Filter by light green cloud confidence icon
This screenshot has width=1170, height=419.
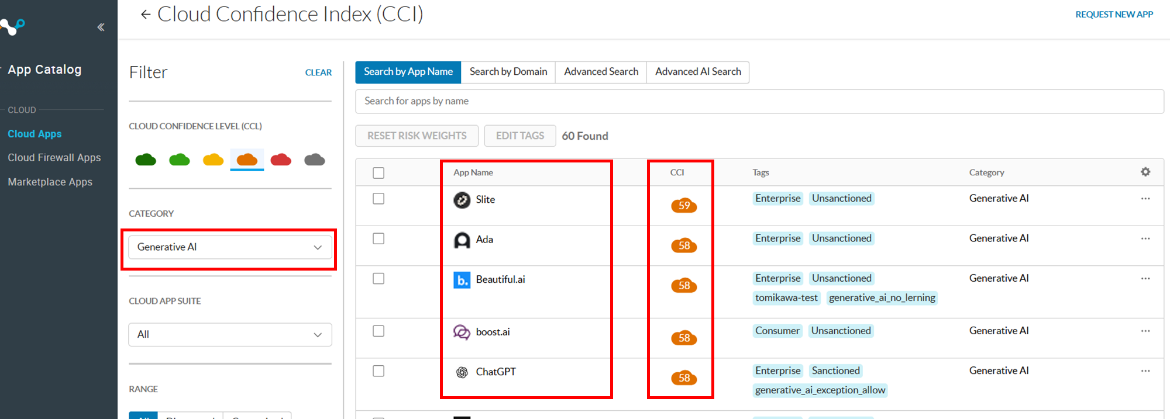(180, 160)
